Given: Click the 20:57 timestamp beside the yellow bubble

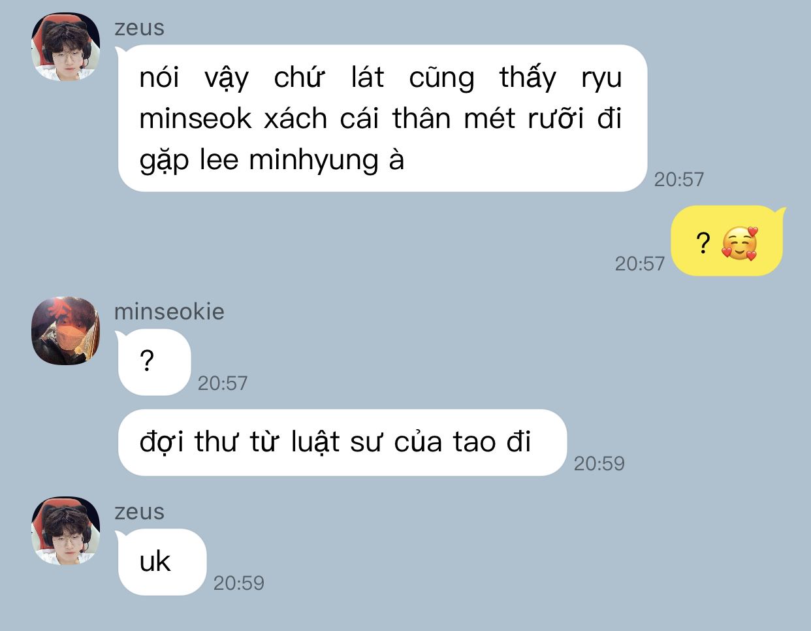Looking at the screenshot, I should point(640,264).
